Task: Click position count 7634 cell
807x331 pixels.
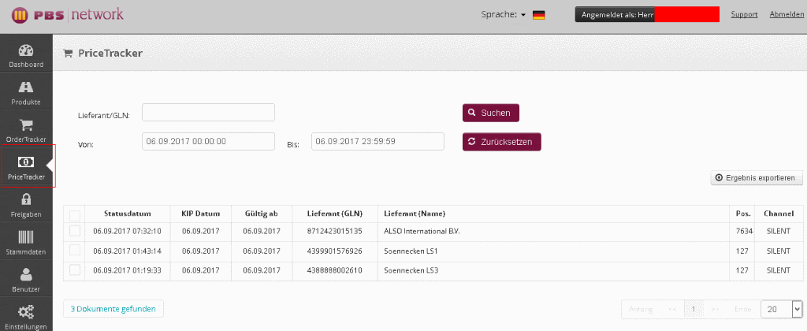Action: (x=744, y=231)
